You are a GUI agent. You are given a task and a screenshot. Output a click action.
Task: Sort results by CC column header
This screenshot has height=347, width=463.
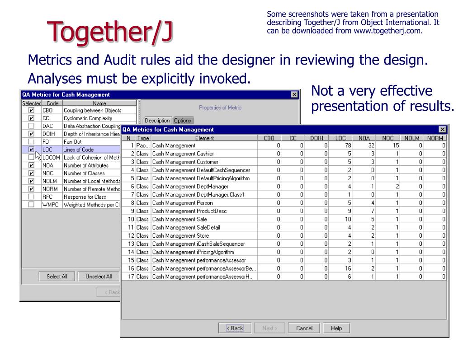[x=293, y=138]
